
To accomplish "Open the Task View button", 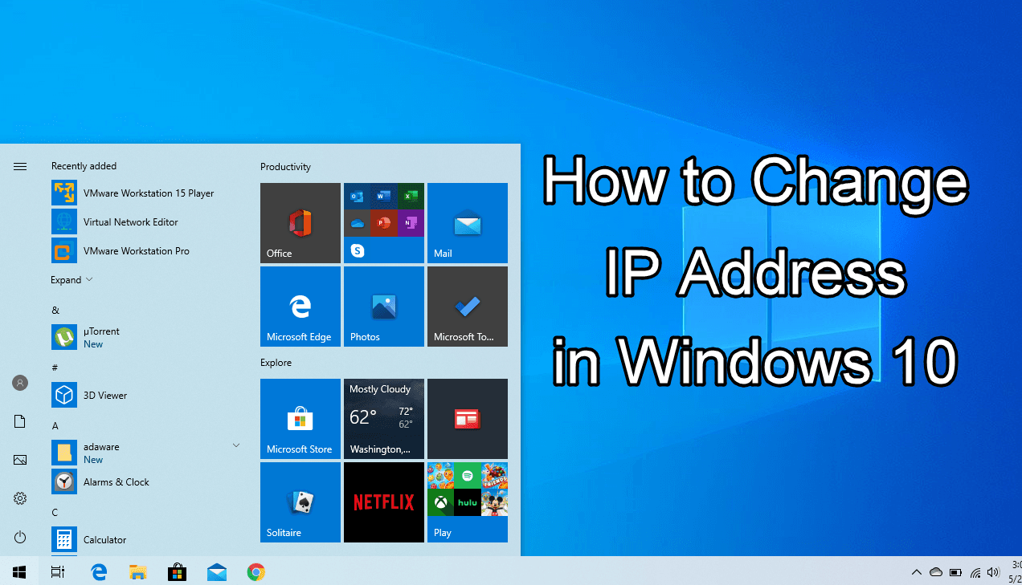I will coord(58,572).
